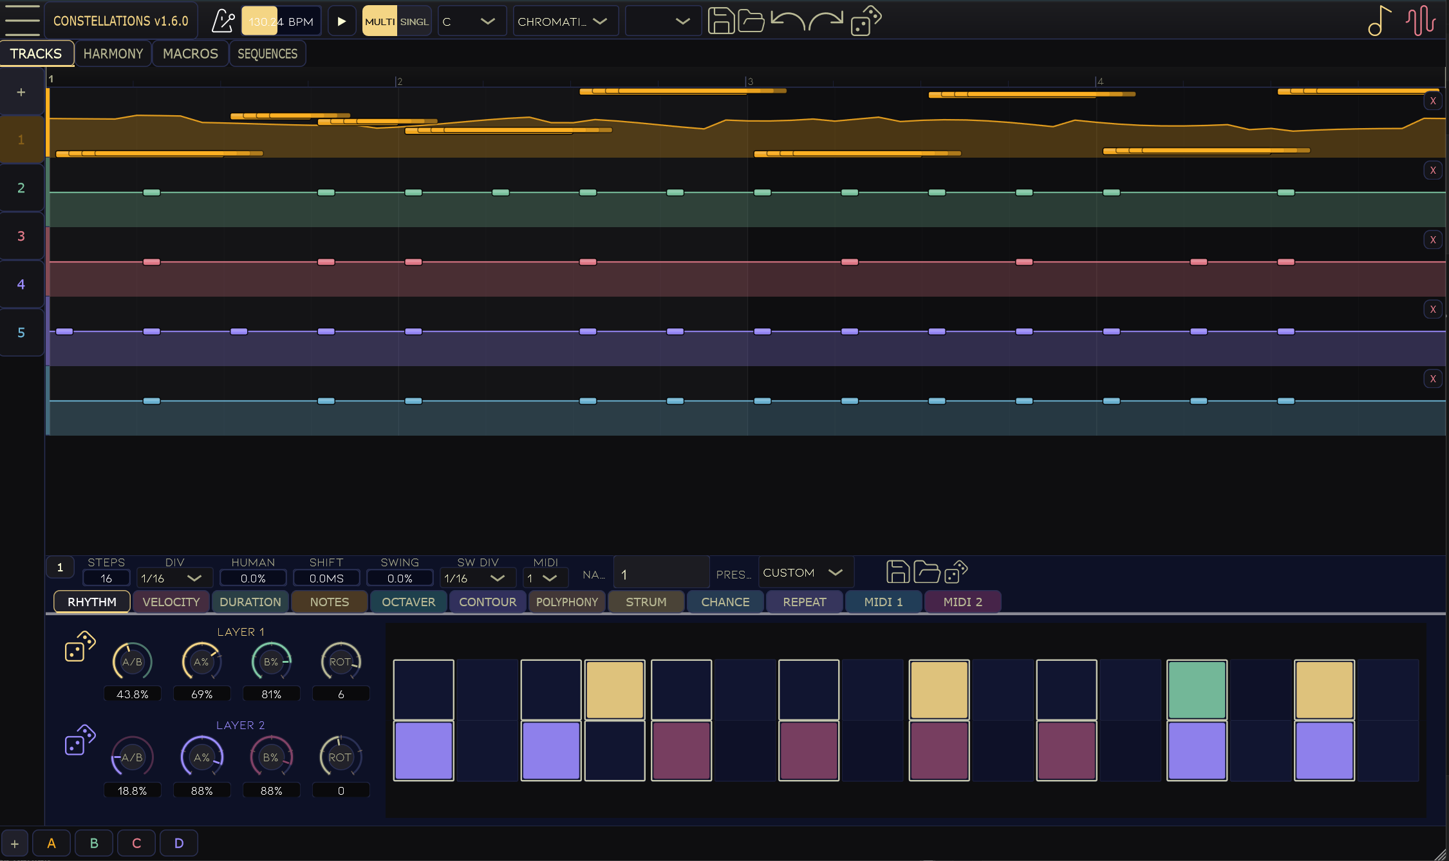
Task: Toggle the first yellow step cell in Layer 1 row
Action: (615, 690)
